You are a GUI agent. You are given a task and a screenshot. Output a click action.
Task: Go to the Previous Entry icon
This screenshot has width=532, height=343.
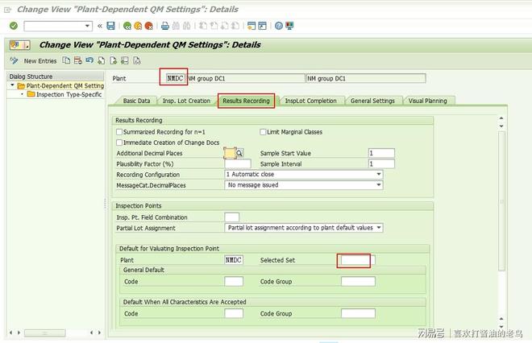click(101, 60)
